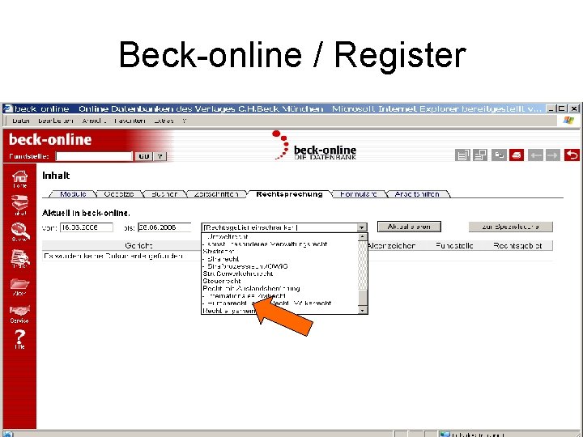
Task: Click the third gray toolbar icon
Action: click(x=499, y=155)
